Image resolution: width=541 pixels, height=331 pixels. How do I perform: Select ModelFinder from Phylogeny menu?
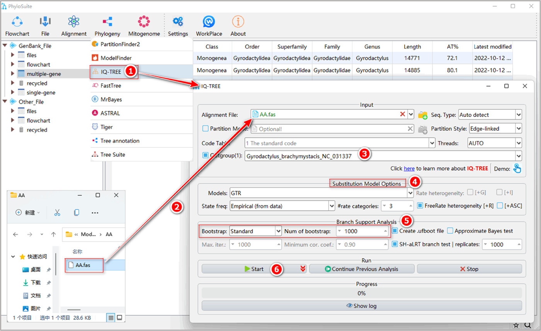pos(141,58)
